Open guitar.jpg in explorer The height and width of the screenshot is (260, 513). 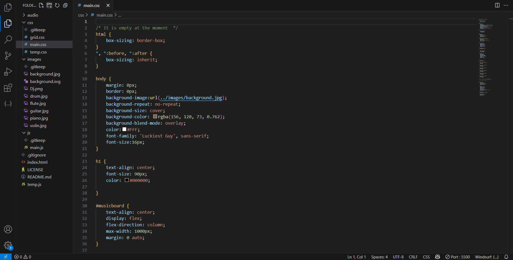[44, 111]
